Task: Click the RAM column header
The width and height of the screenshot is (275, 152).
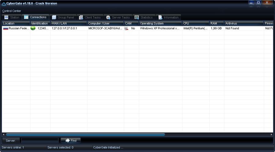Action: (217, 23)
